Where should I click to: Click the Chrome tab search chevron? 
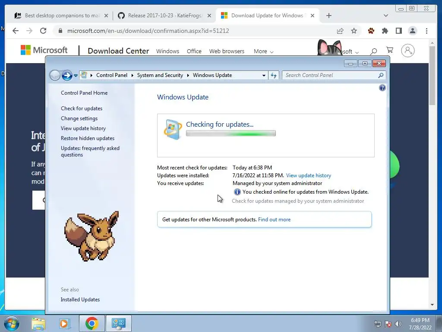pyautogui.click(x=385, y=16)
